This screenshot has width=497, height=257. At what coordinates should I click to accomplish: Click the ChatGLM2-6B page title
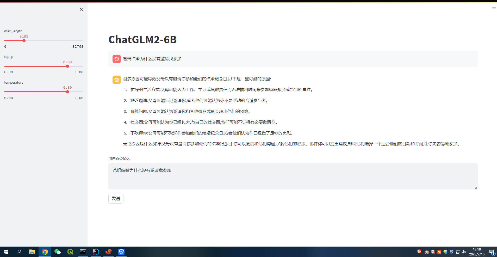pyautogui.click(x=142, y=40)
